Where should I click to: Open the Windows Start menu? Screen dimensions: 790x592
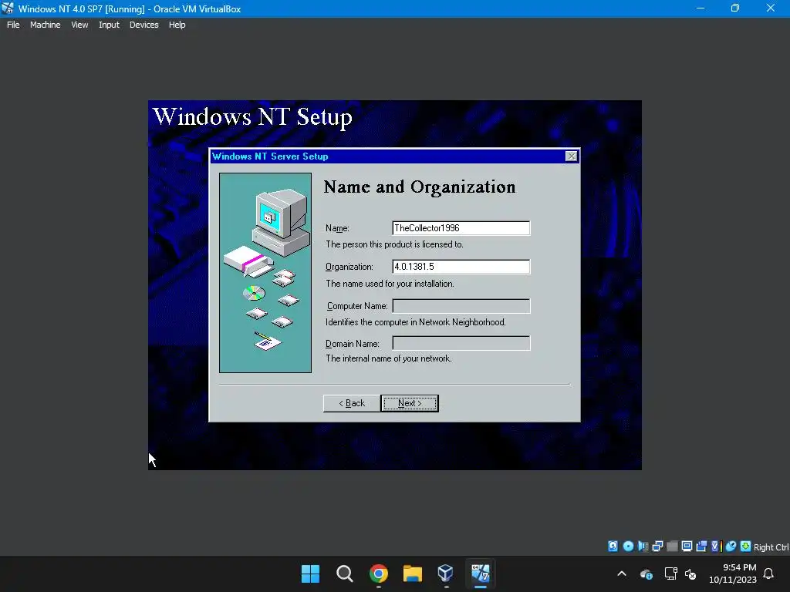click(x=310, y=573)
